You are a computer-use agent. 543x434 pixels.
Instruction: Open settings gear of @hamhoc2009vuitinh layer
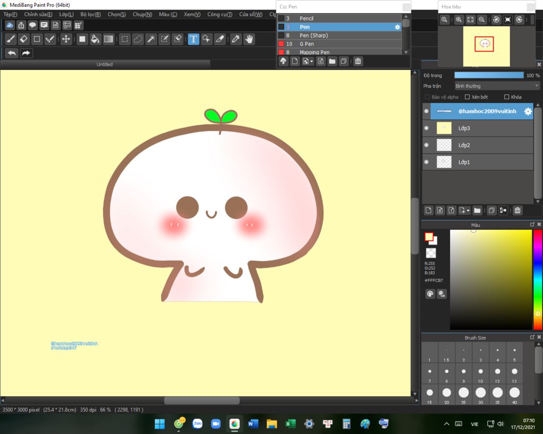(x=528, y=111)
